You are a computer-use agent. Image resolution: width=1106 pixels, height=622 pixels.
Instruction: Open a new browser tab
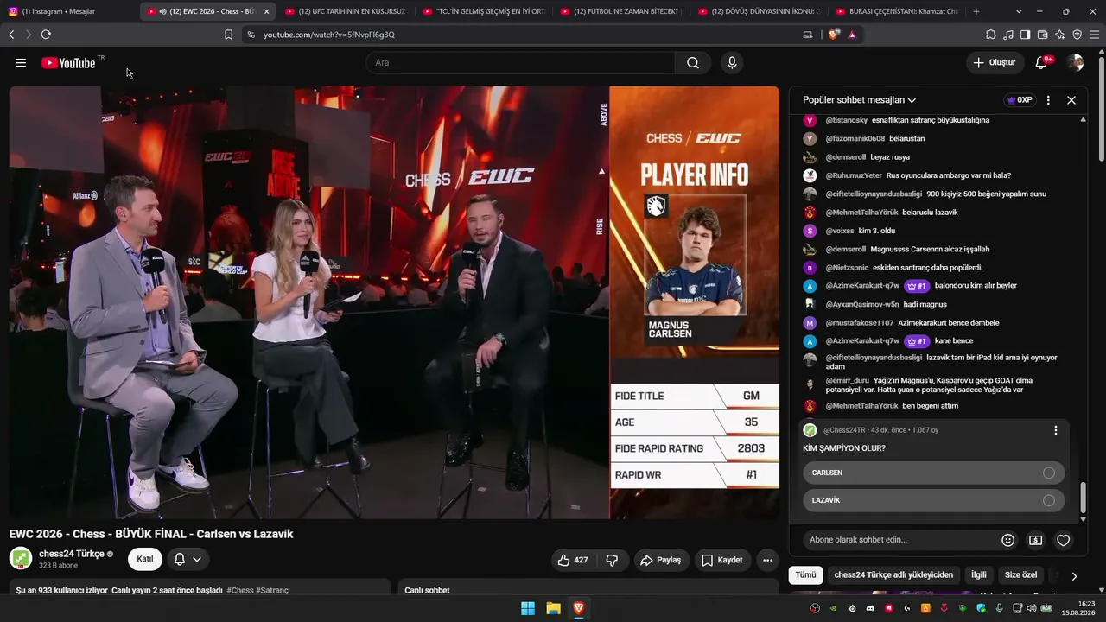(x=976, y=11)
